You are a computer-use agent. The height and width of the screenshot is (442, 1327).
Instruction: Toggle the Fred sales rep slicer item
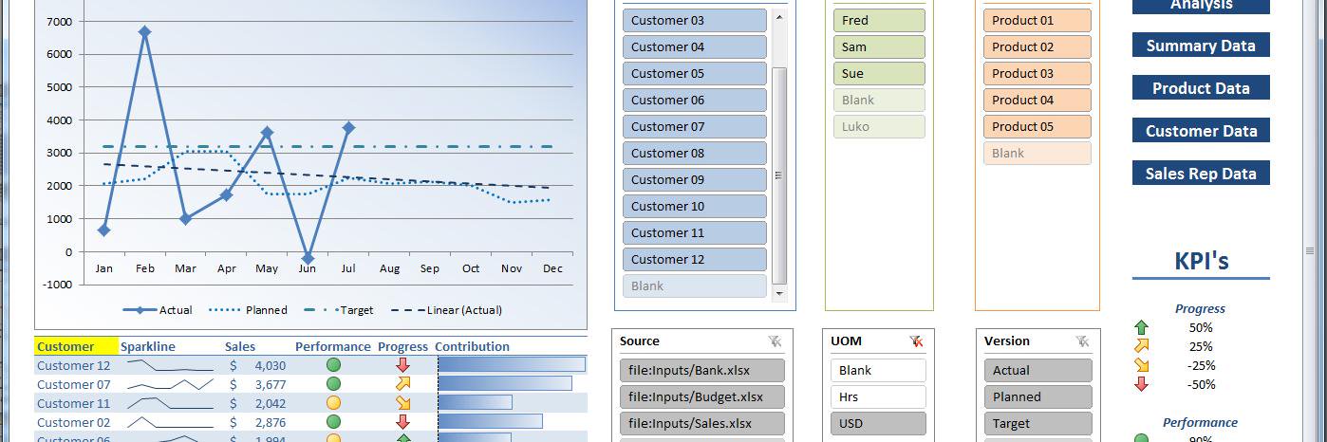pyautogui.click(x=879, y=20)
